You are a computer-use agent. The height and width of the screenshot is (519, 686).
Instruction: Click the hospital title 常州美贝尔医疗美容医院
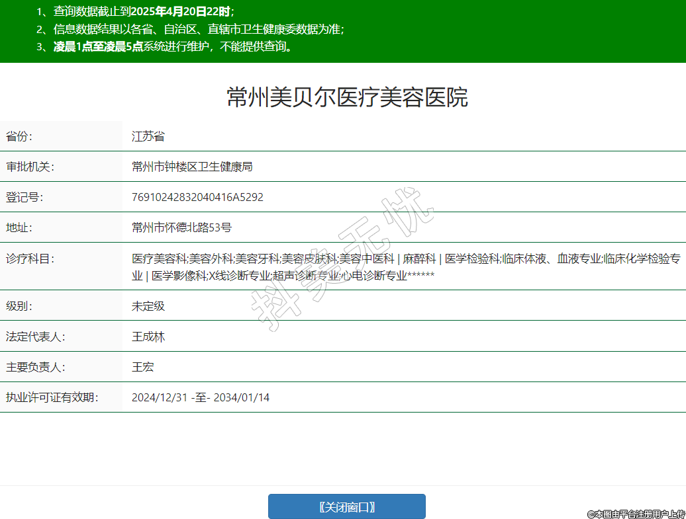point(347,97)
